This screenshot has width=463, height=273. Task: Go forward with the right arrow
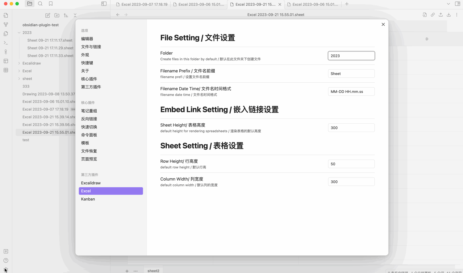[126, 15]
